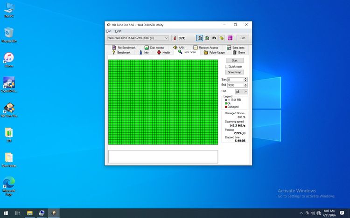Viewport: 350px width, 218px height.
Task: Save screenshot with camera icon
Action: (x=214, y=38)
